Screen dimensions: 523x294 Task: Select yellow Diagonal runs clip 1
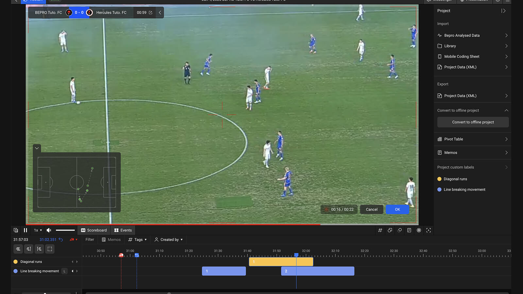[281, 262]
